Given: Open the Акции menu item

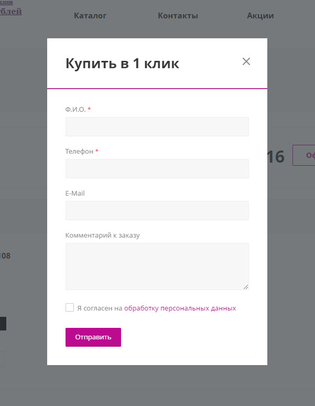Looking at the screenshot, I should [x=260, y=16].
